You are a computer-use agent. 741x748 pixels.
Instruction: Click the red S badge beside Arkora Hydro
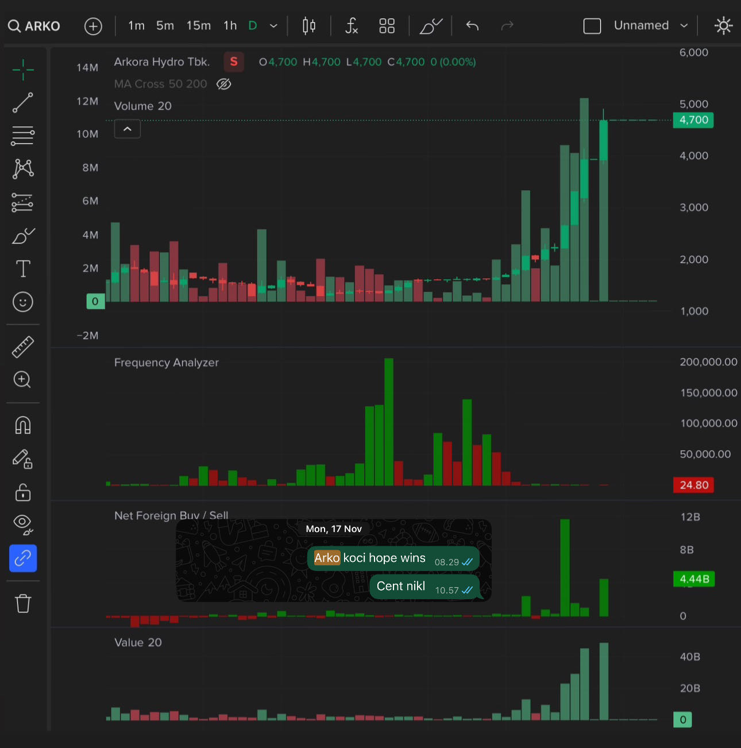click(x=234, y=62)
